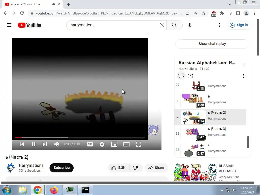Toggle theater mode view

[x=126, y=144]
